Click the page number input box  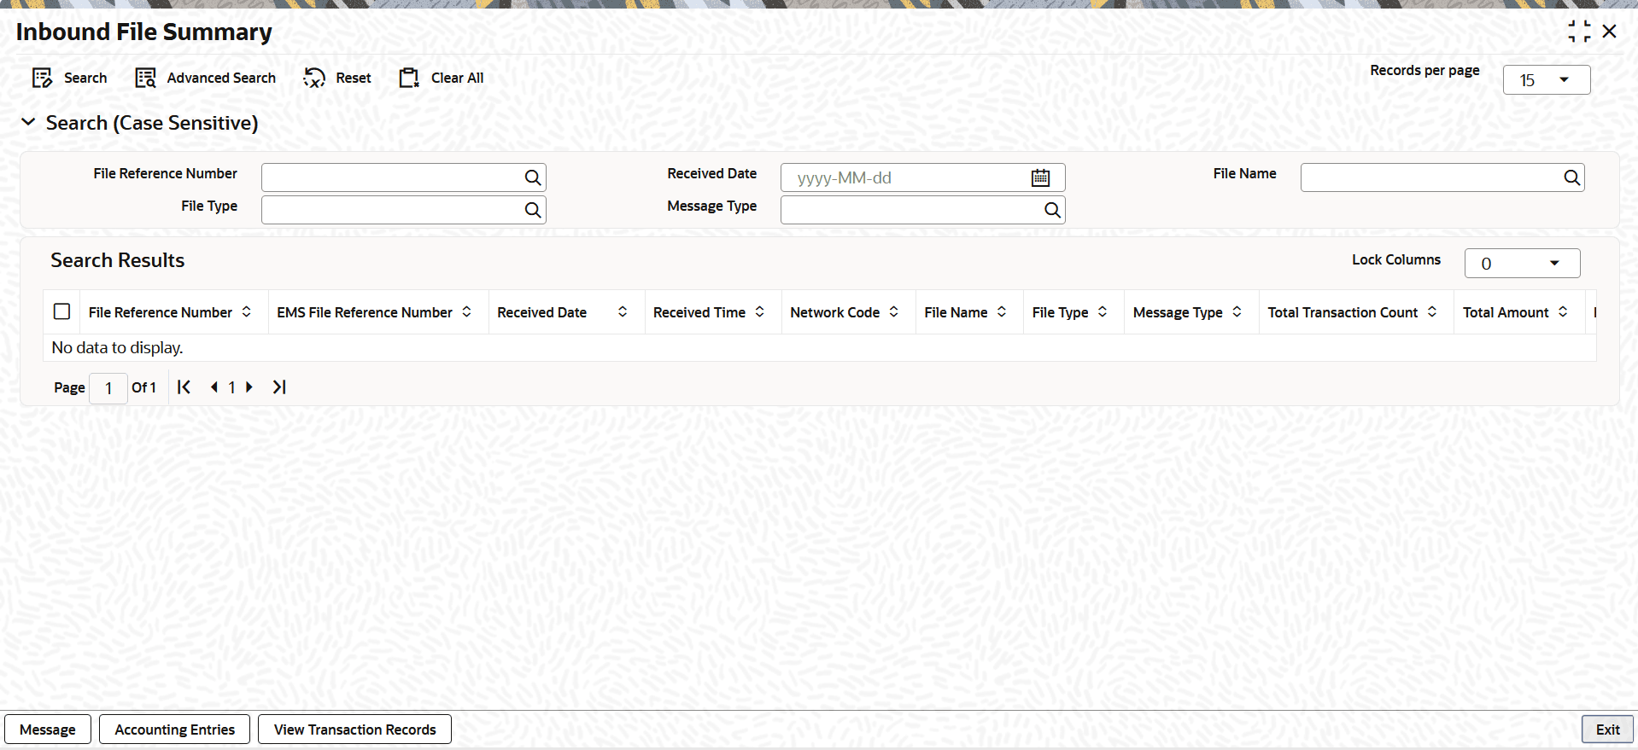tap(108, 388)
